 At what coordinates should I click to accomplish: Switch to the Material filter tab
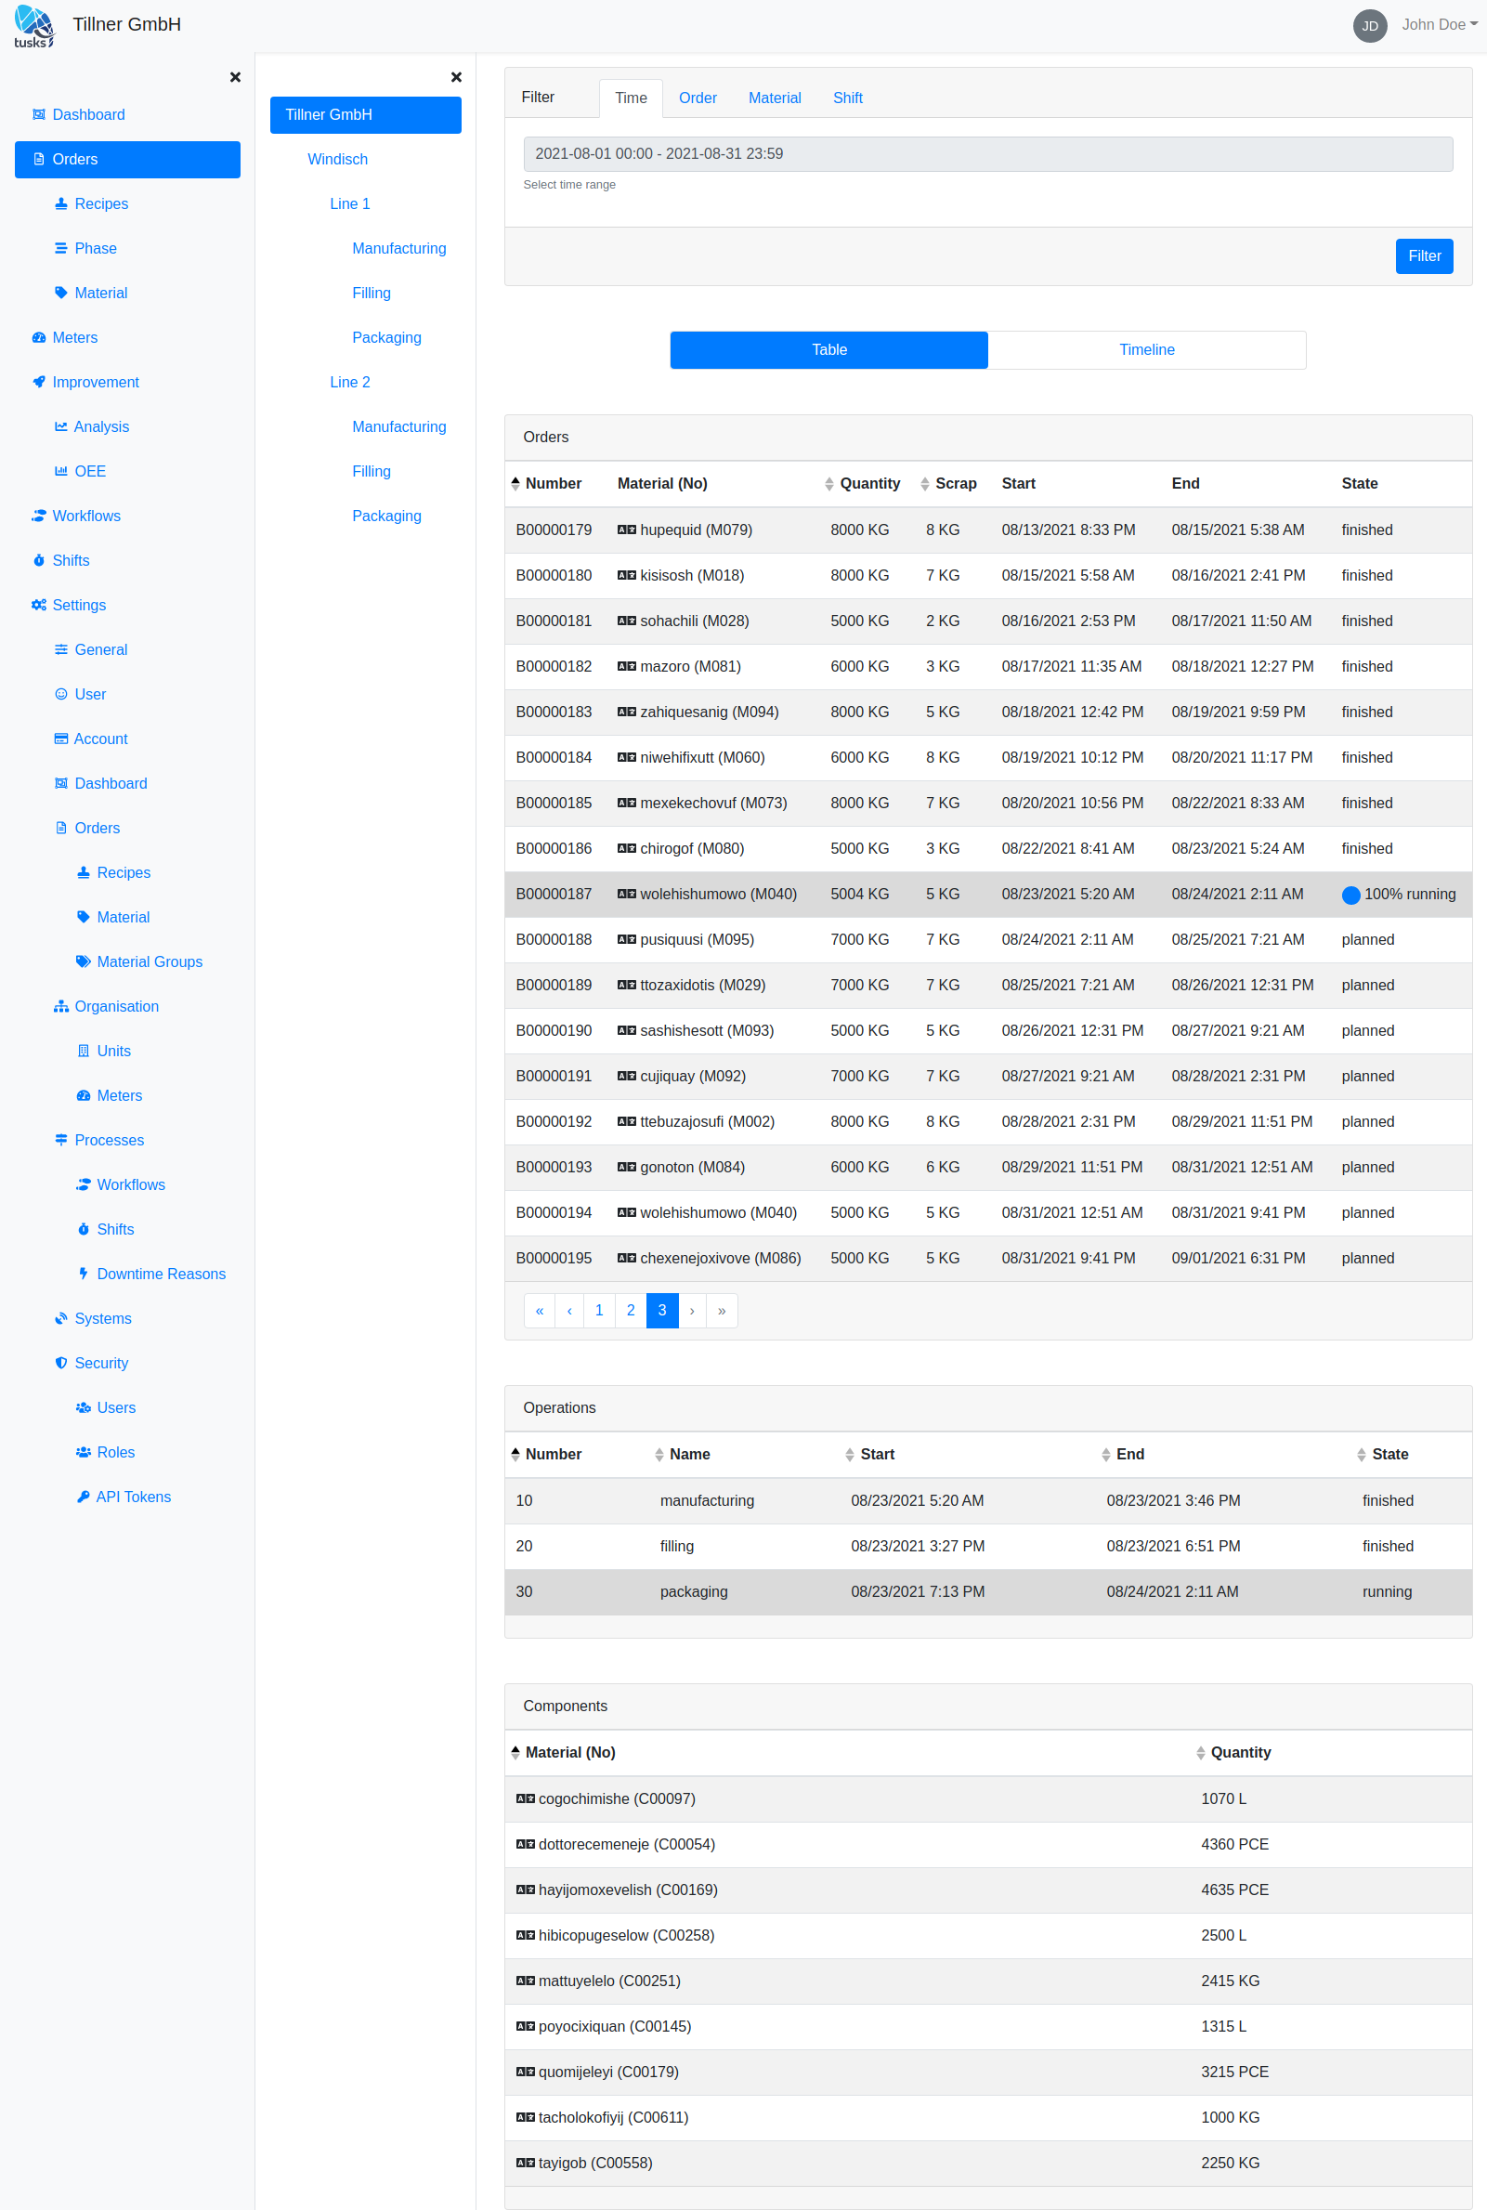click(774, 98)
